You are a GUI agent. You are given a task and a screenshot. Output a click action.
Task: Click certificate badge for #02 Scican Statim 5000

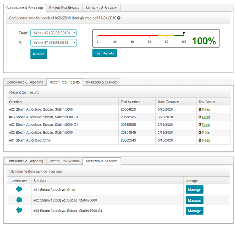19,200
